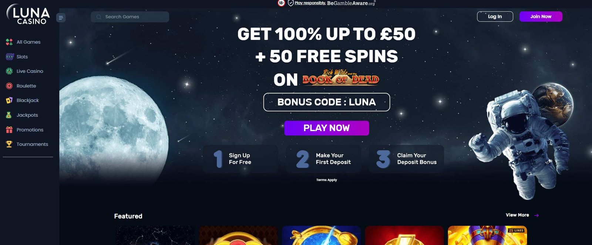Collapse the sidebar with the menu toggle
Image resolution: width=592 pixels, height=245 pixels.
click(61, 17)
